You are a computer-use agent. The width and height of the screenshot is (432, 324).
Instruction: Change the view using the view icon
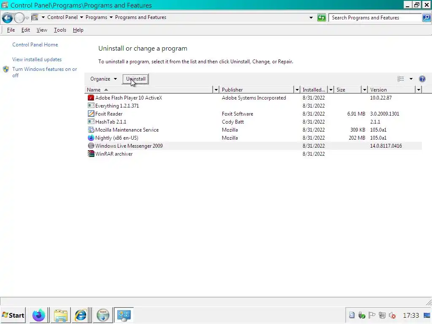[x=401, y=79]
